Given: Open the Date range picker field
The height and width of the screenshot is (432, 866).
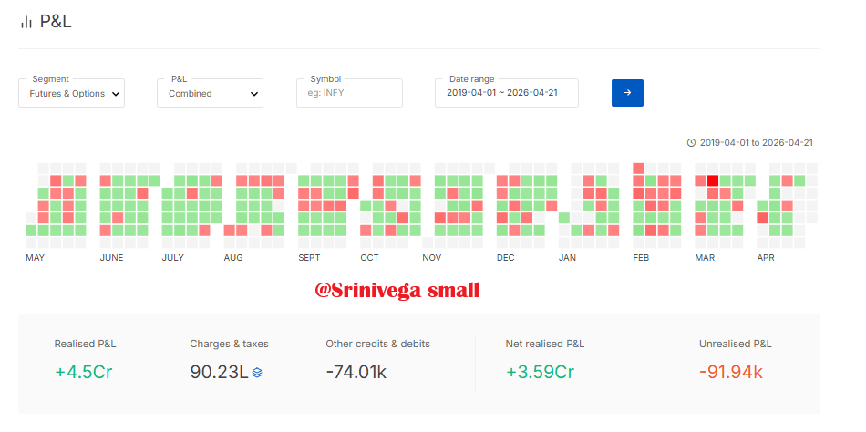Looking at the screenshot, I should pyautogui.click(x=507, y=93).
